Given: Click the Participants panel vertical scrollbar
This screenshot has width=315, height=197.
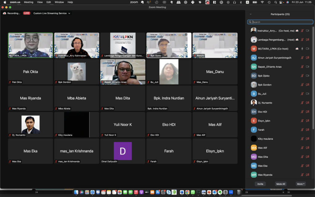Looking at the screenshot, I should [313, 77].
